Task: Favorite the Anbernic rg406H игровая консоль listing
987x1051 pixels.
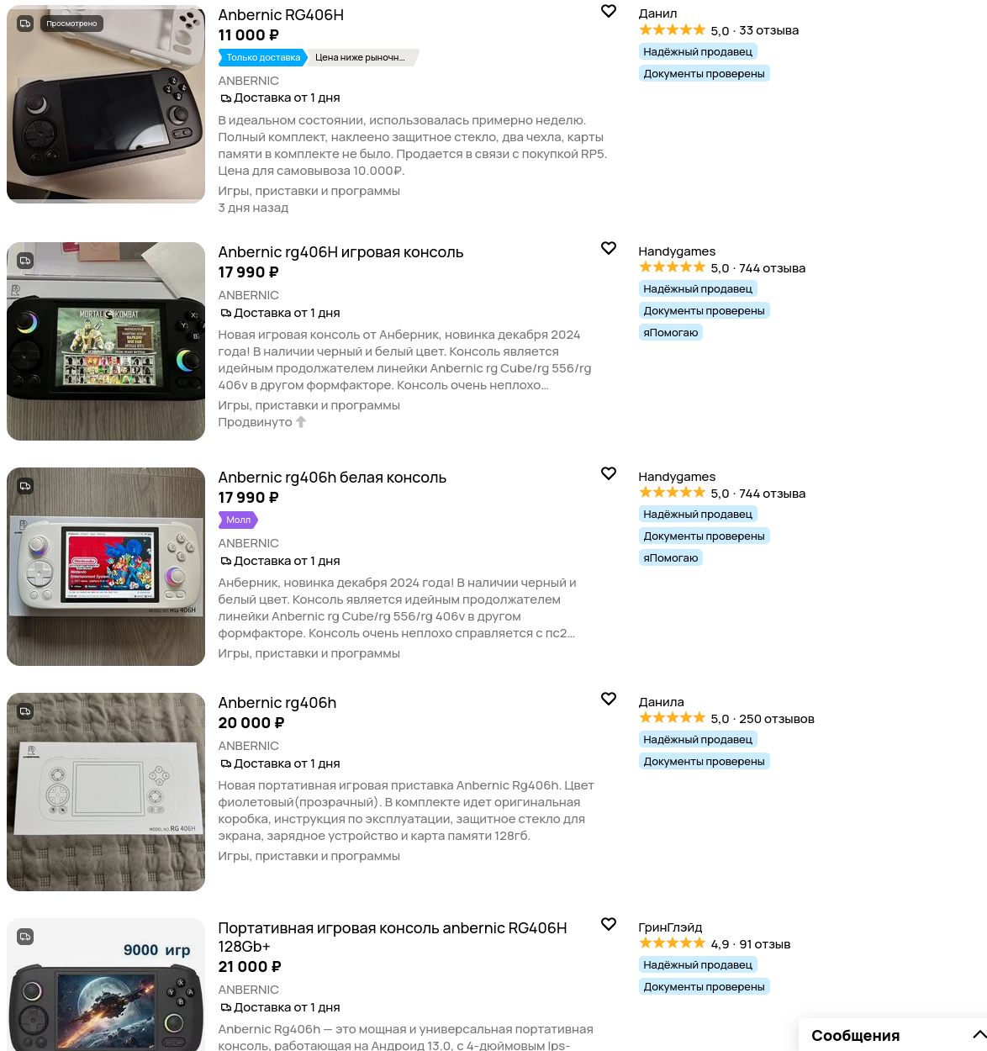Action: click(609, 248)
